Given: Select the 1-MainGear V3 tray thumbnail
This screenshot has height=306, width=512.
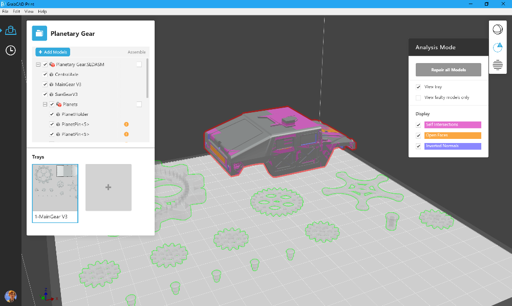Looking at the screenshot, I should [55, 193].
